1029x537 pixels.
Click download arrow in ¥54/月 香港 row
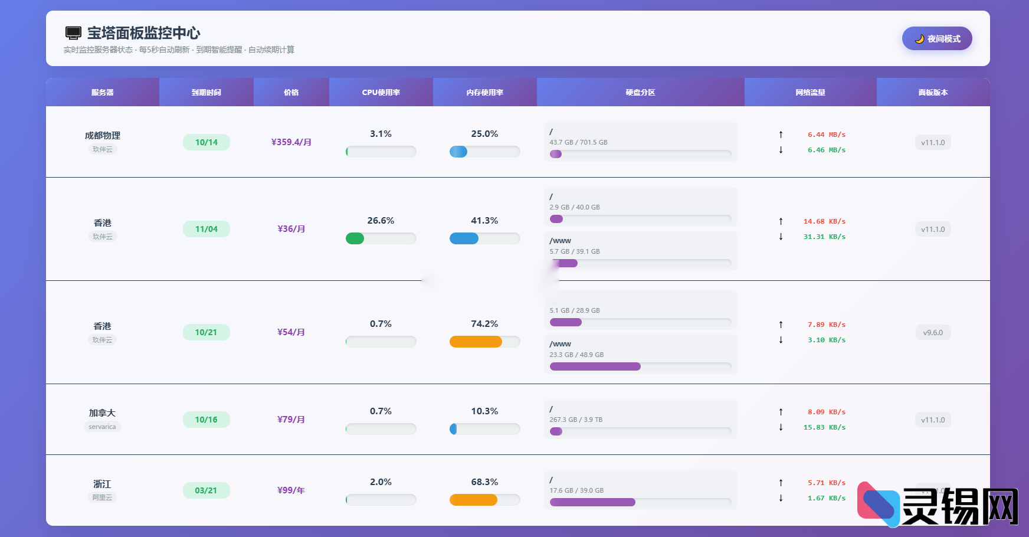[x=781, y=340]
